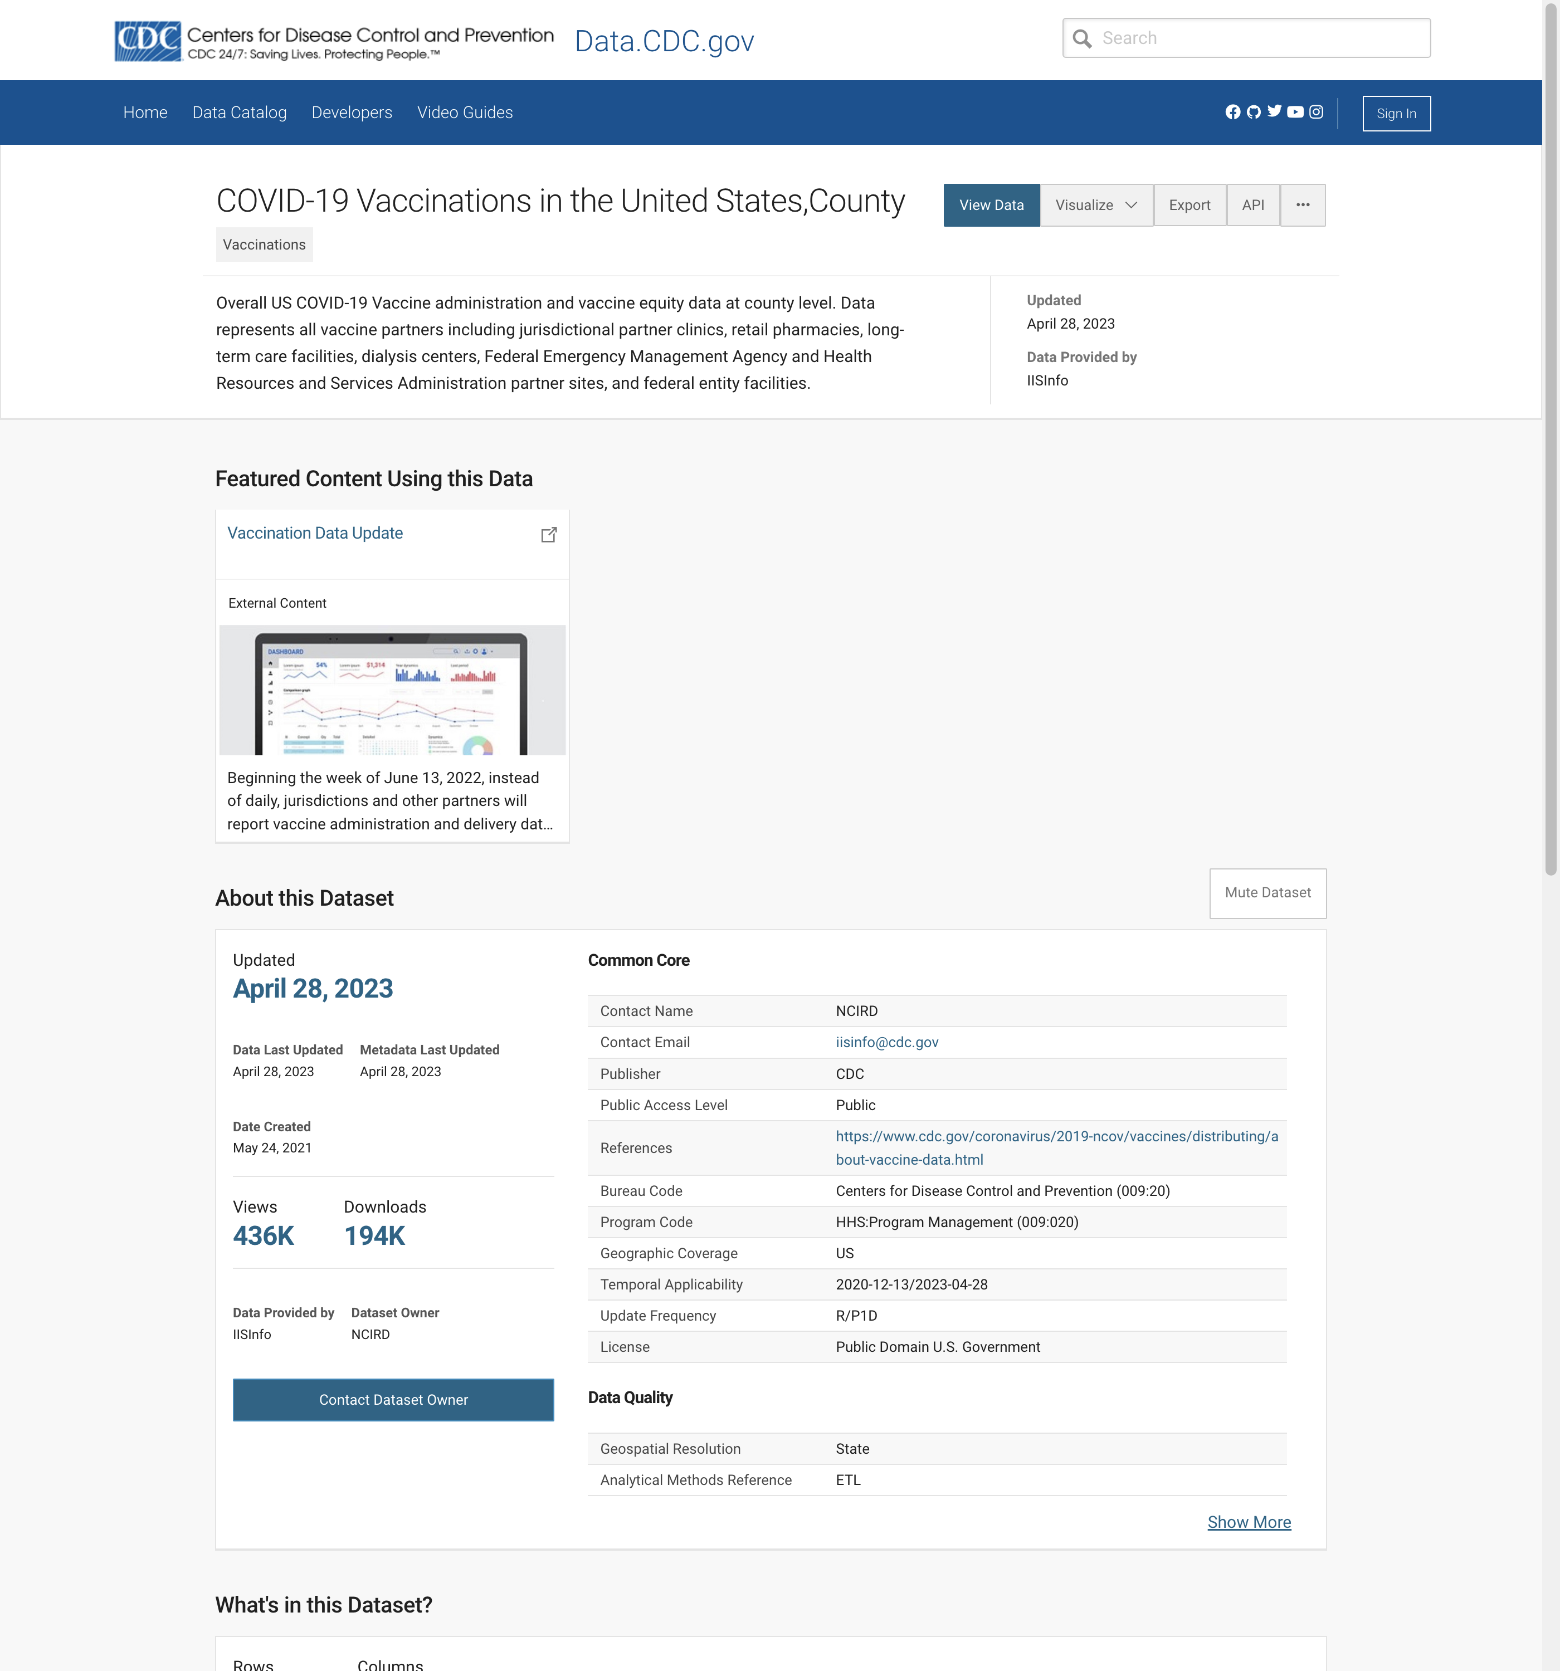The image size is (1560, 1671).
Task: Click the Twitter bird icon
Action: [1275, 111]
